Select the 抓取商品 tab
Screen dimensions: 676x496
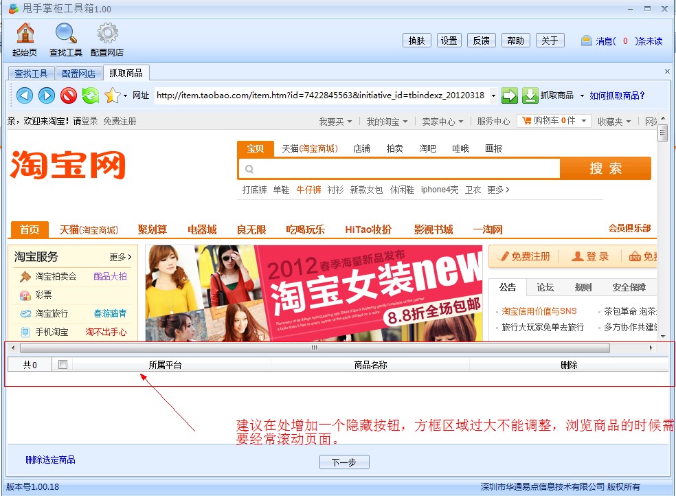click(x=126, y=73)
